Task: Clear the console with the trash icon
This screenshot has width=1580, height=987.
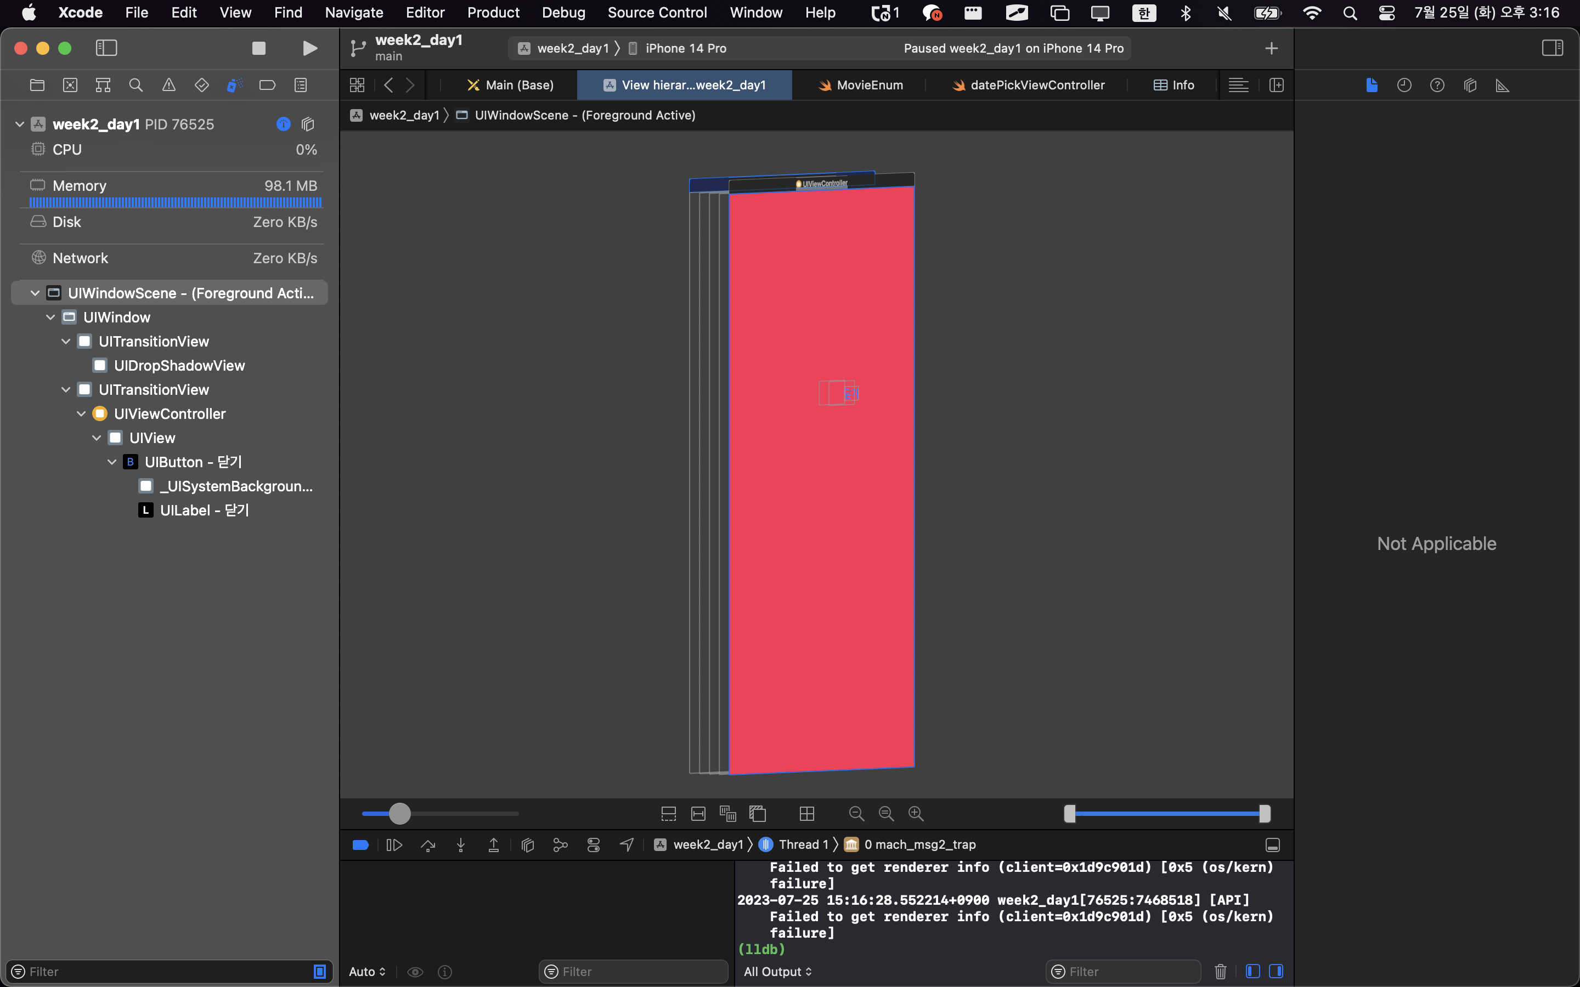Action: [x=1220, y=971]
